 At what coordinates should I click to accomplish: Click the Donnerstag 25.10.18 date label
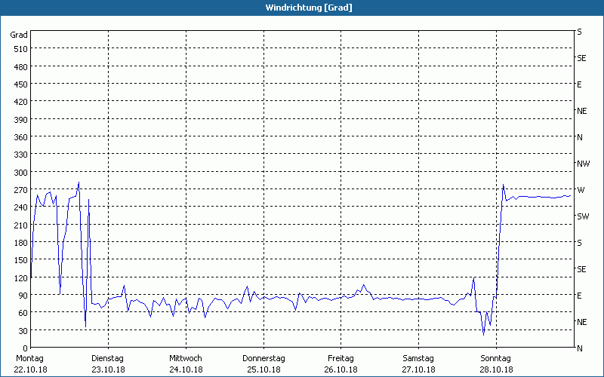(263, 363)
